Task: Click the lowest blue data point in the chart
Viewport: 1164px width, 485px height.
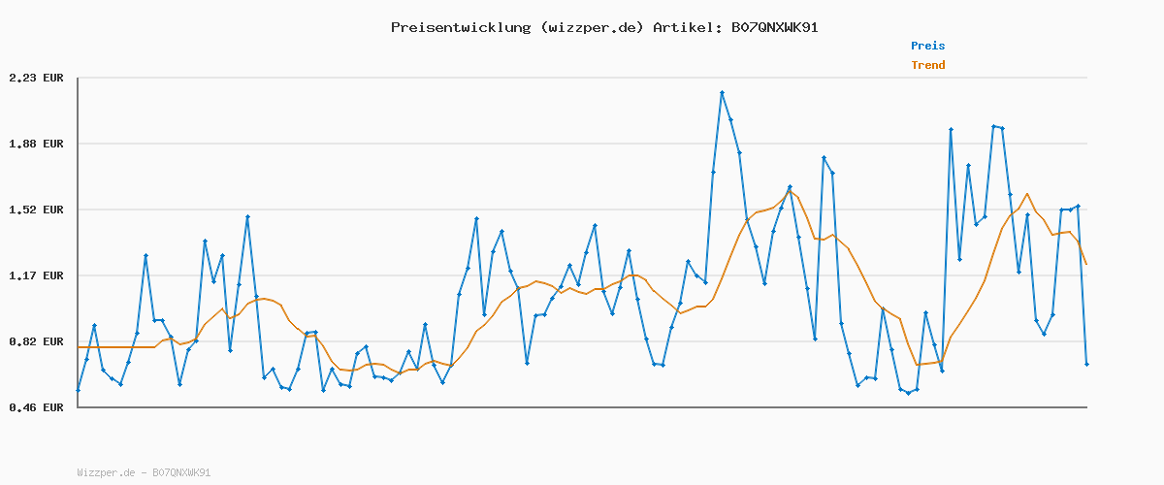Action: [x=908, y=393]
